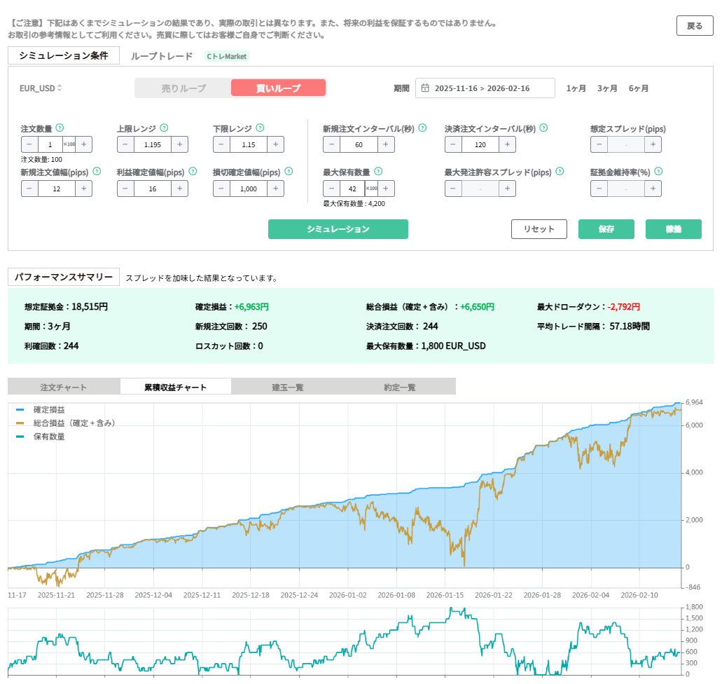Select the 買いループ toggle option
Viewport: 722px width, 684px height.
coord(278,88)
